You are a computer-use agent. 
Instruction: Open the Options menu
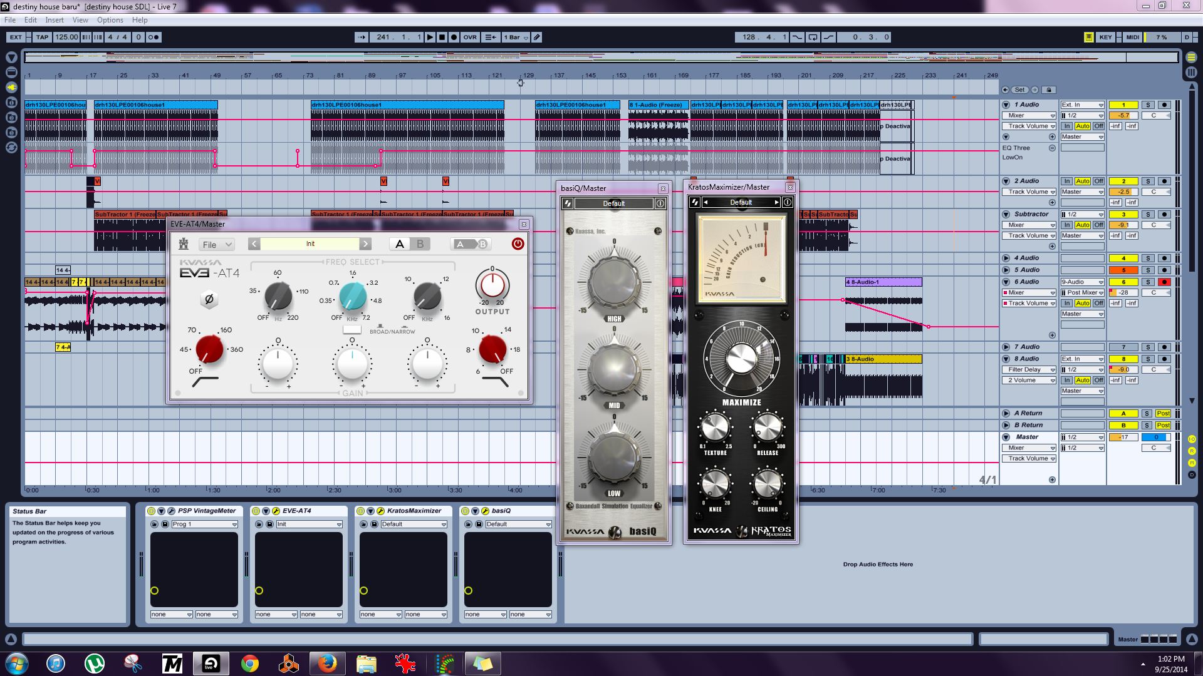pyautogui.click(x=110, y=20)
